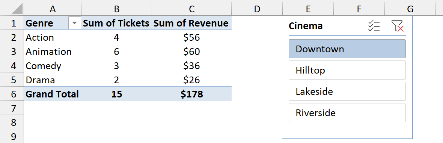443x143 pixels.
Task: Click the Animation genre cell
Action: click(x=53, y=52)
